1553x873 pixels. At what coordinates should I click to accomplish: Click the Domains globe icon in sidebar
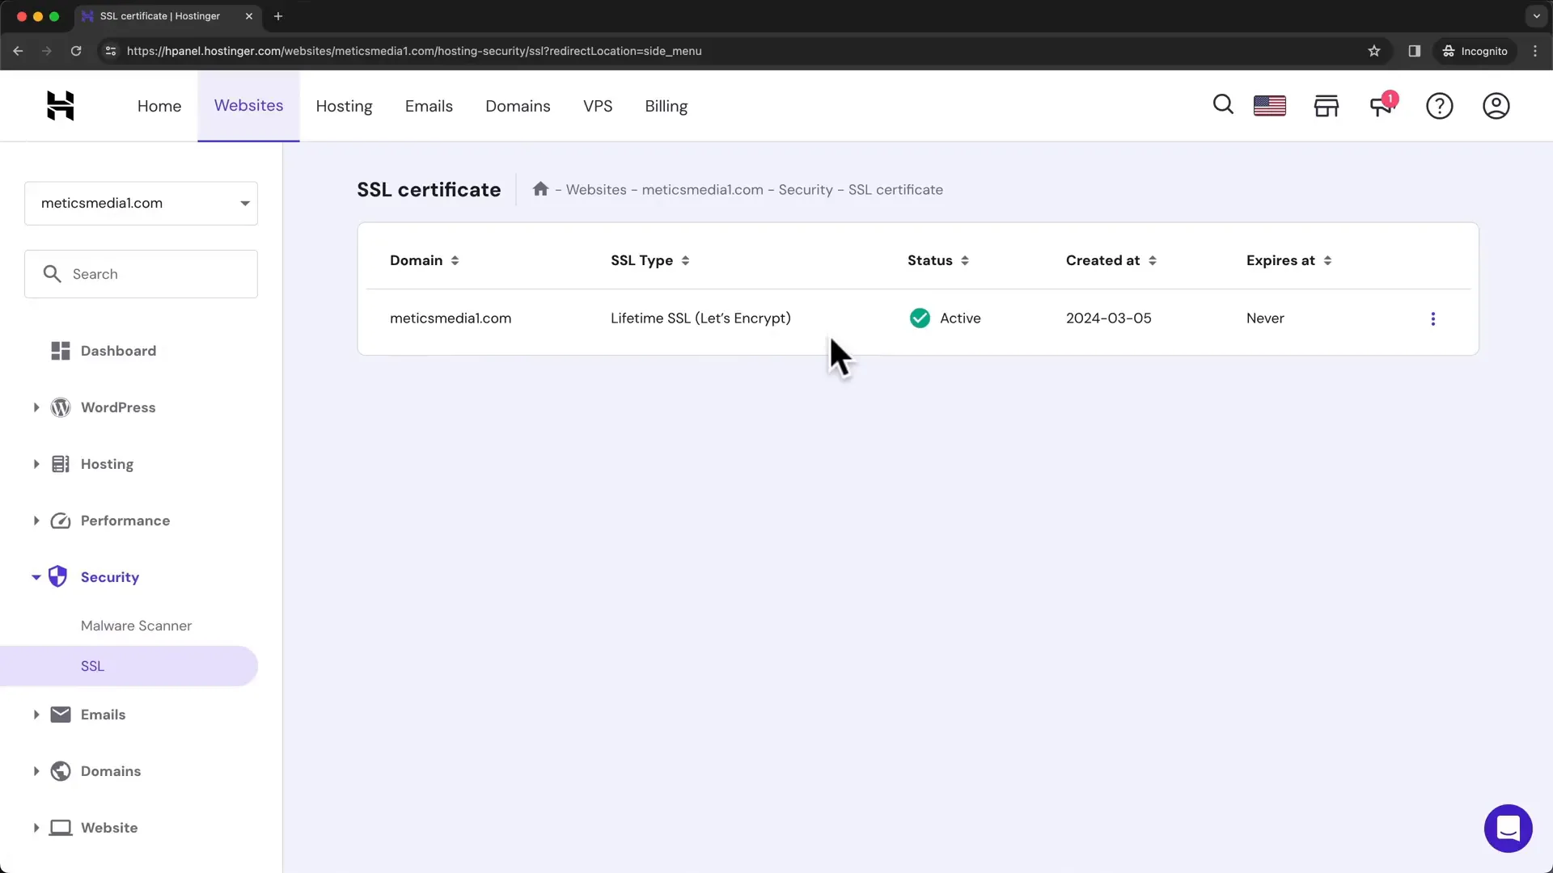click(x=61, y=771)
